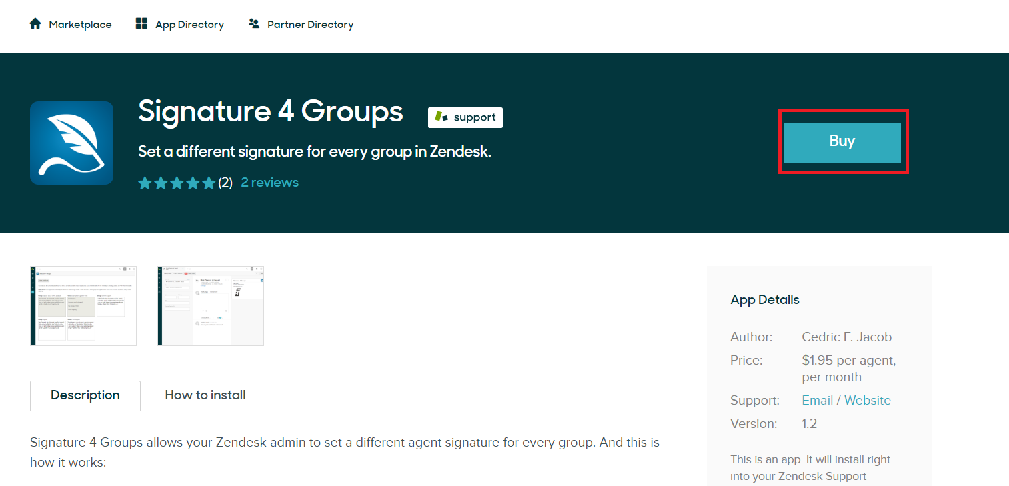1009x486 pixels.
Task: Click the App Directory grid icon
Action: pos(141,24)
